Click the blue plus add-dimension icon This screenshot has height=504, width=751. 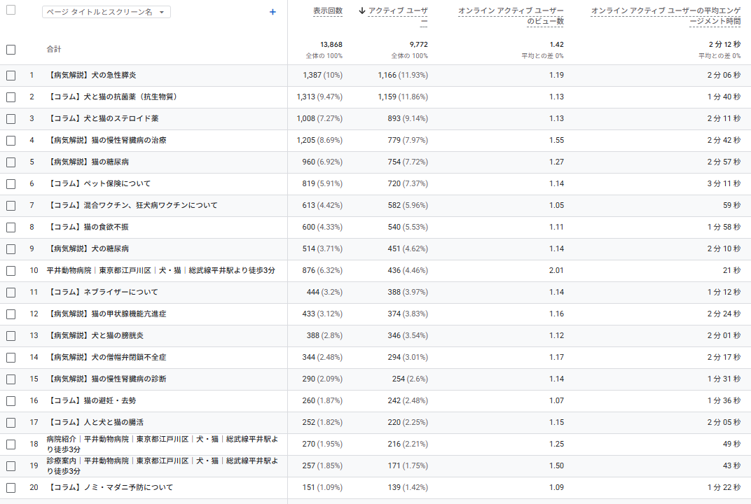tap(273, 12)
